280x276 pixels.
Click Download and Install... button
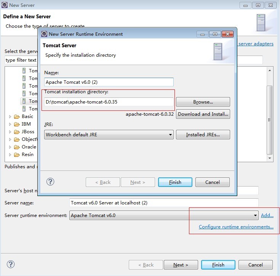pos(203,114)
